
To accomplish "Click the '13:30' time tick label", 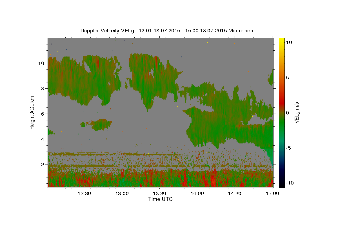I will click(x=159, y=193).
